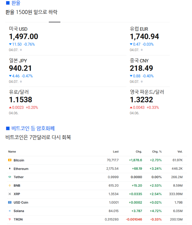This screenshot has width=192, height=225.
Task: Click the BNB coin icon
Action: point(10,185)
